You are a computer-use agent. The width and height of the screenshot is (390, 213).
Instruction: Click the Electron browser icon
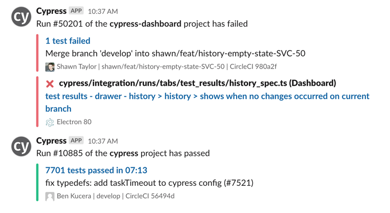point(50,122)
